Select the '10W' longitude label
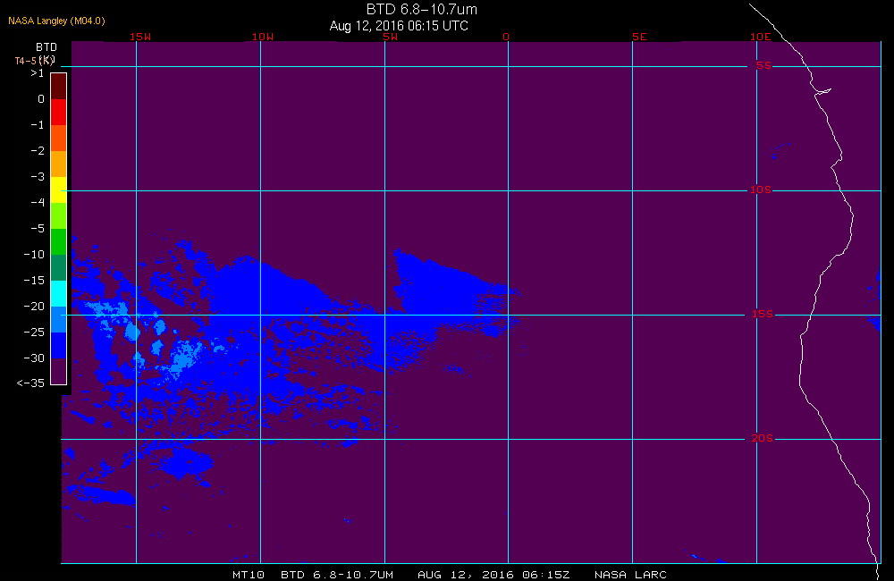Image resolution: width=894 pixels, height=581 pixels. tap(263, 37)
